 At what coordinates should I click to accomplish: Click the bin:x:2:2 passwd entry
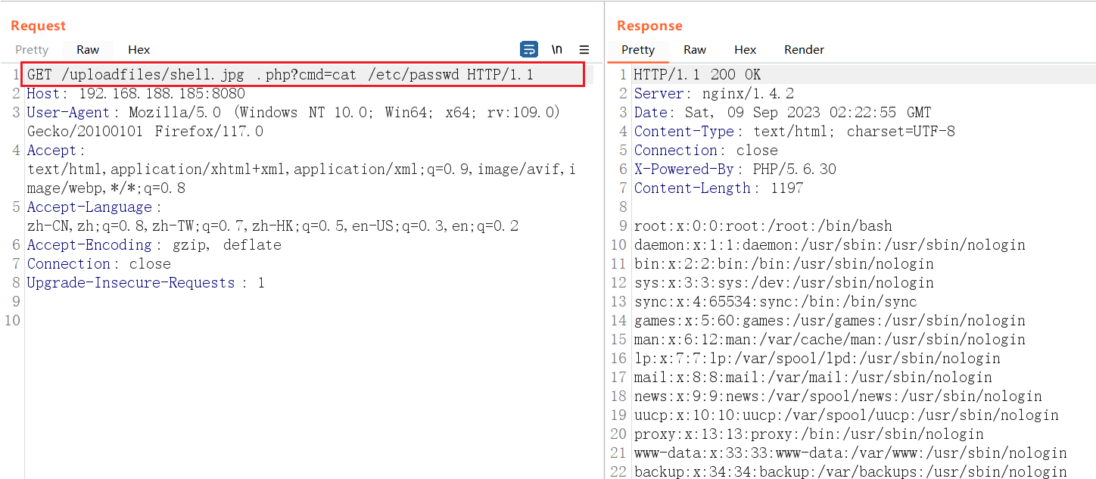coord(783,264)
